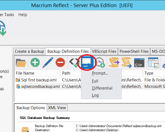Schedule backup with the clock plus icon

[100, 63]
